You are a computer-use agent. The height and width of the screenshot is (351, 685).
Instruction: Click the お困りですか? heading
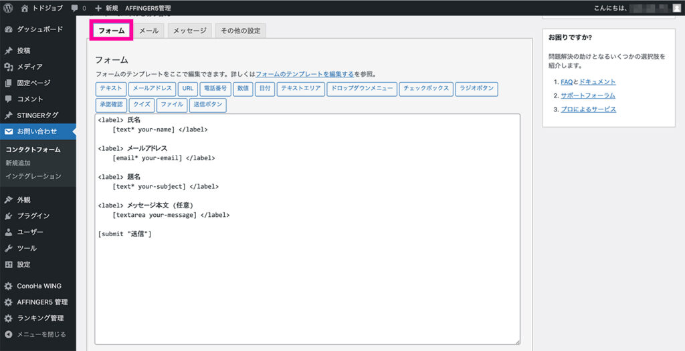570,37
